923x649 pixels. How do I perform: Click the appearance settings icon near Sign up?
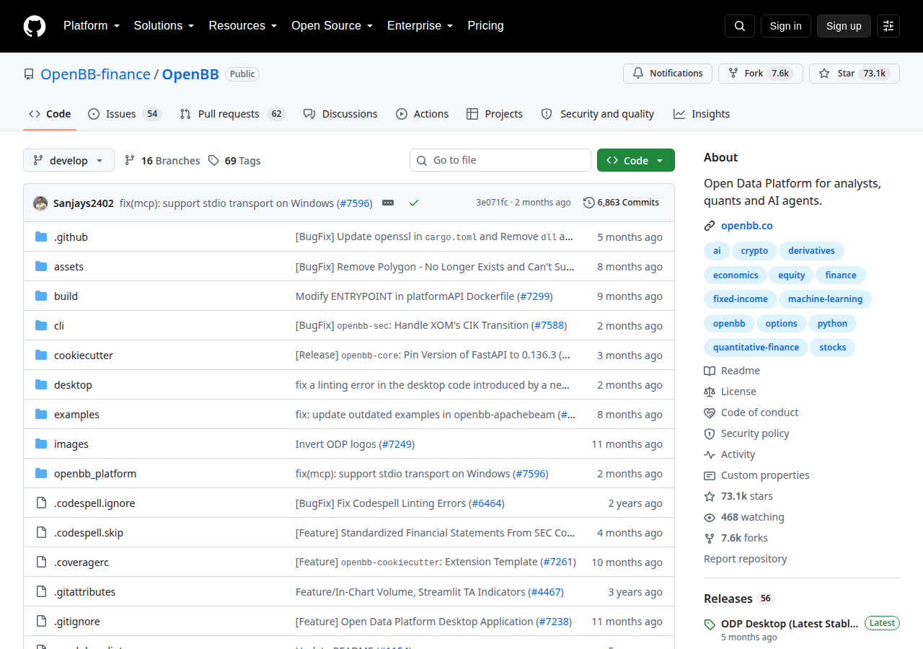pyautogui.click(x=888, y=26)
